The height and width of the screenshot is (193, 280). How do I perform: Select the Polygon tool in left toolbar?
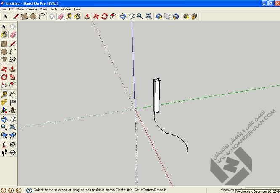pyautogui.click(x=4, y=60)
